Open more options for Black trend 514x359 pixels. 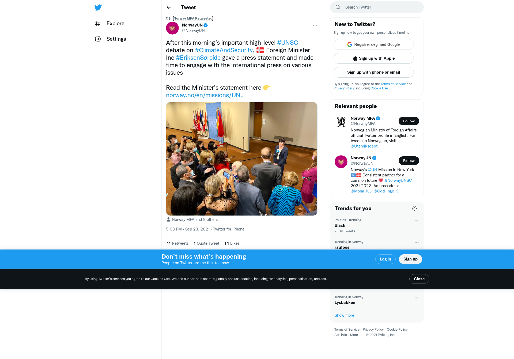[417, 221]
